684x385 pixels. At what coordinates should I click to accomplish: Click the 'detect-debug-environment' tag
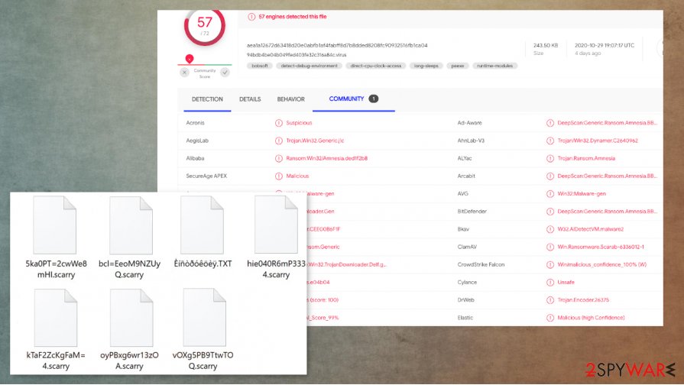point(309,66)
